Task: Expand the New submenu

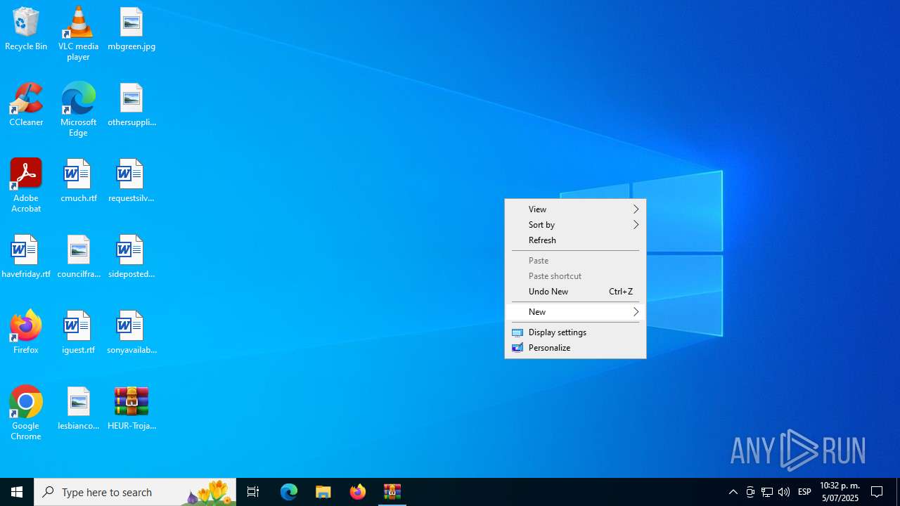Action: tap(575, 312)
